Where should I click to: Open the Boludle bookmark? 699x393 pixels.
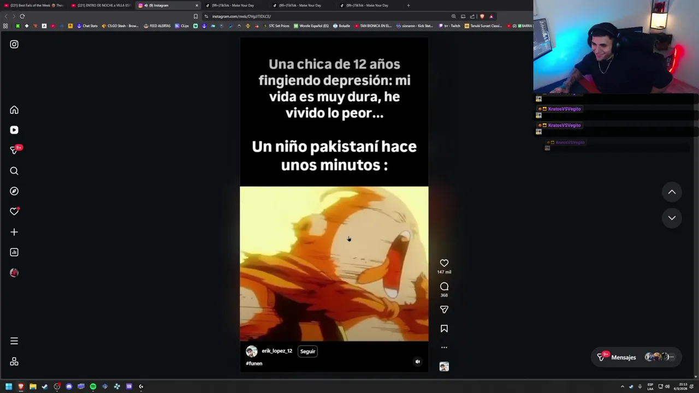342,26
